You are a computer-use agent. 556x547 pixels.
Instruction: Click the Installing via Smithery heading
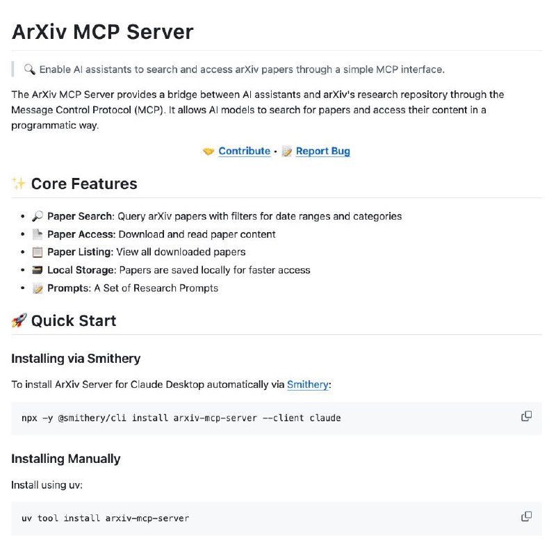(76, 359)
